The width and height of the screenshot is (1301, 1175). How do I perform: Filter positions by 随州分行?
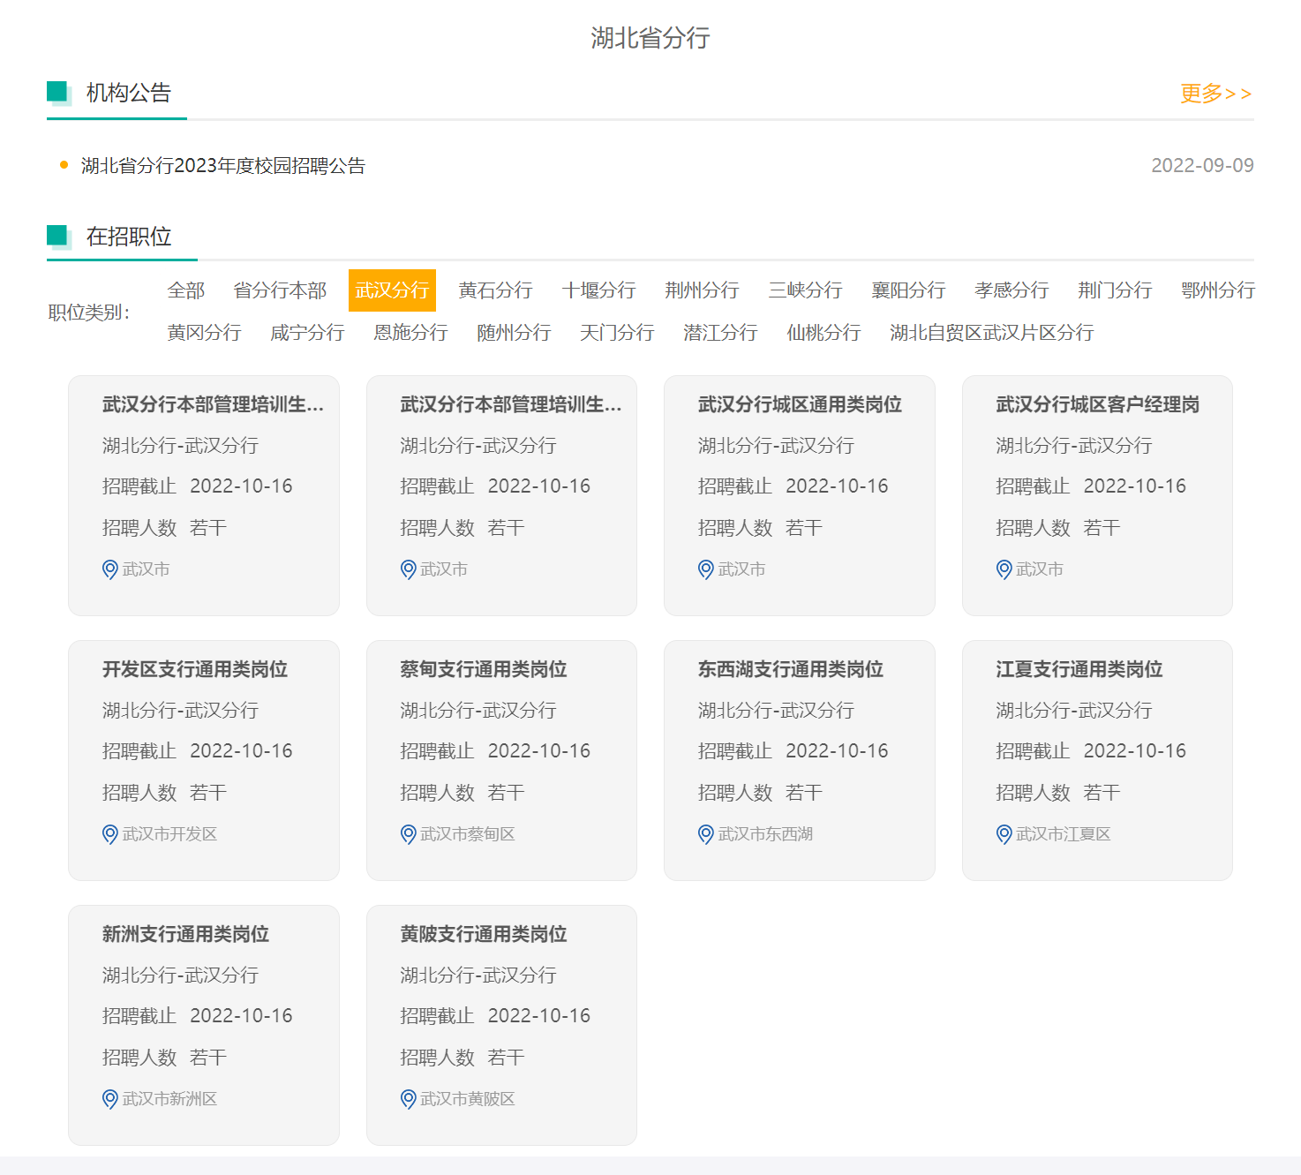514,333
